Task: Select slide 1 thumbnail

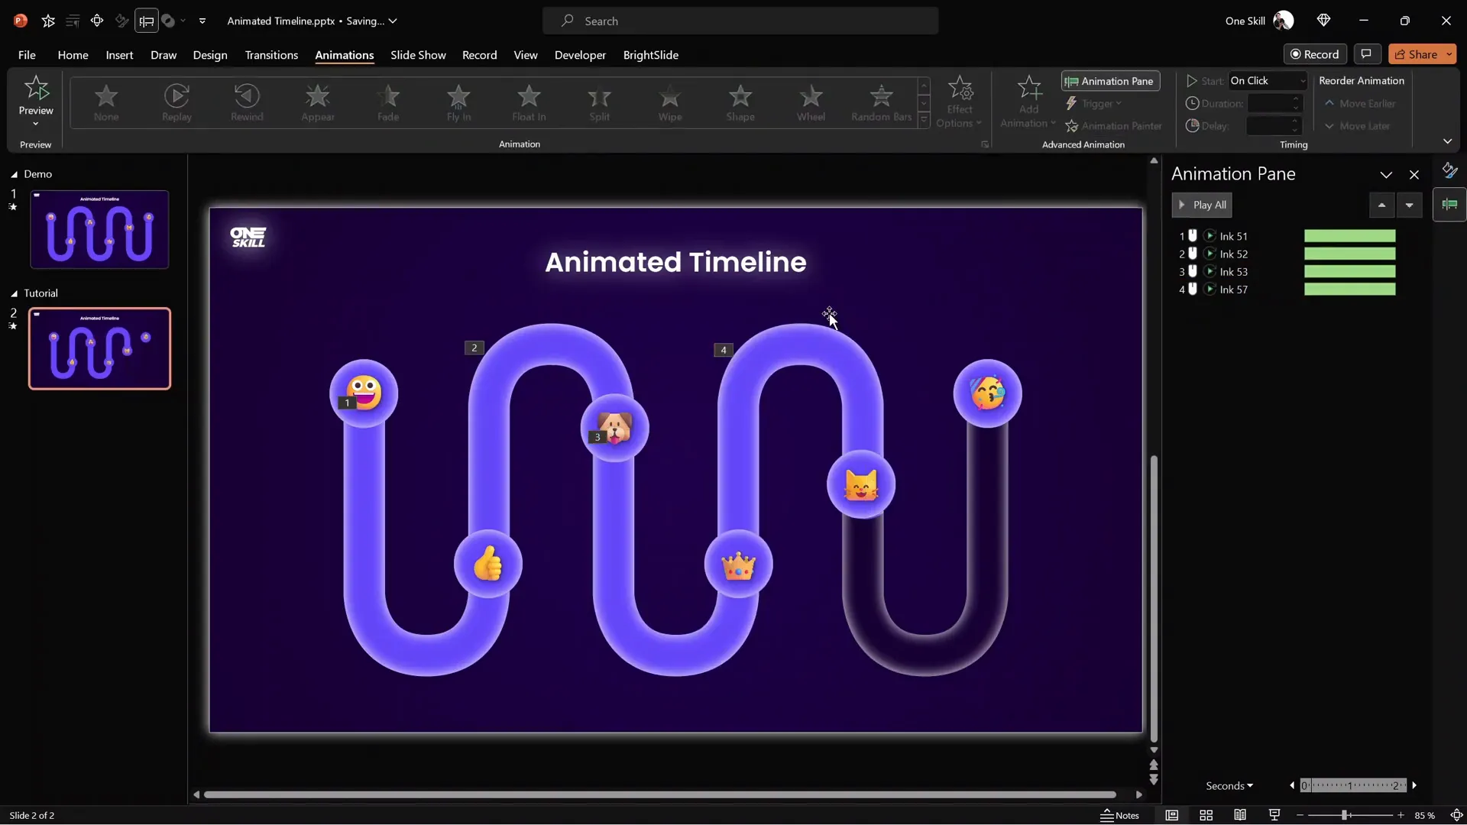Action: point(99,229)
